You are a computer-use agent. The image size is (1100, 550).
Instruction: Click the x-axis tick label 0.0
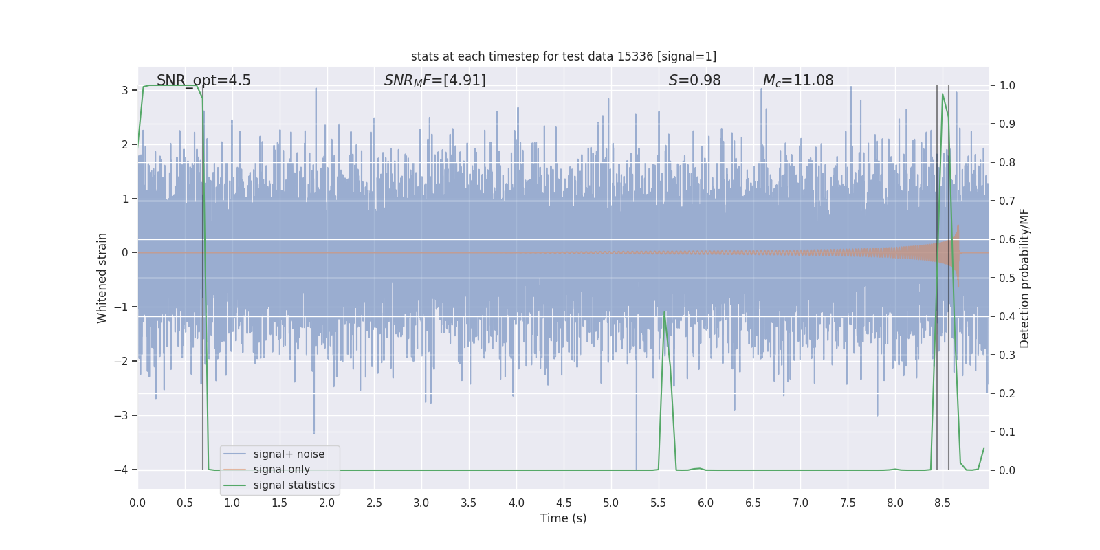point(137,503)
